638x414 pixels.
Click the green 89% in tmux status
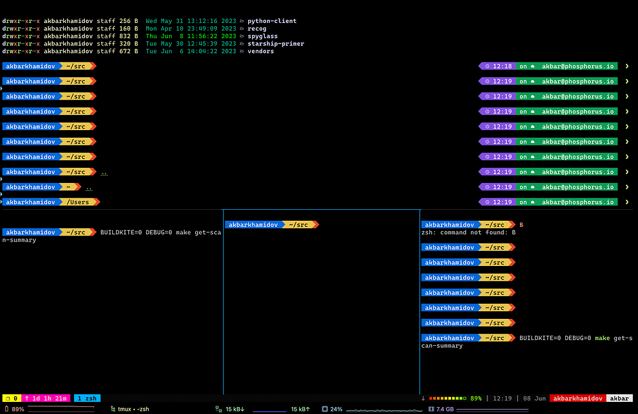click(x=476, y=399)
